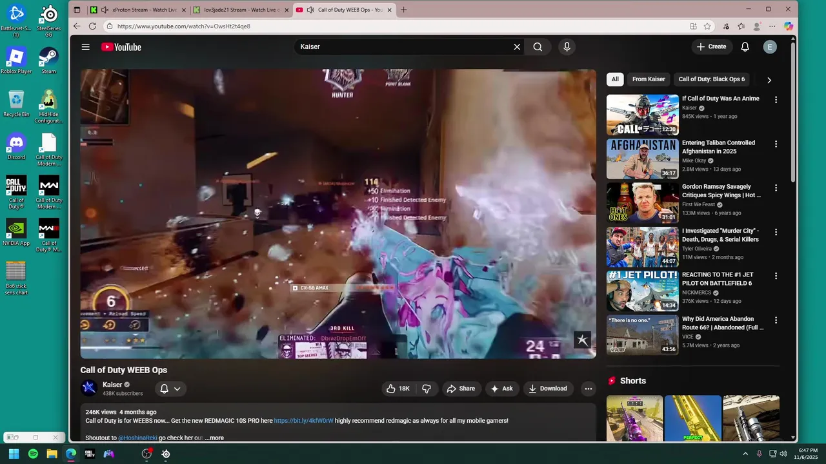Click browser back arrow
The width and height of the screenshot is (826, 464).
click(x=77, y=26)
